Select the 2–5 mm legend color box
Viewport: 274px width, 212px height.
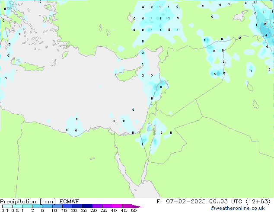[x=37, y=206]
